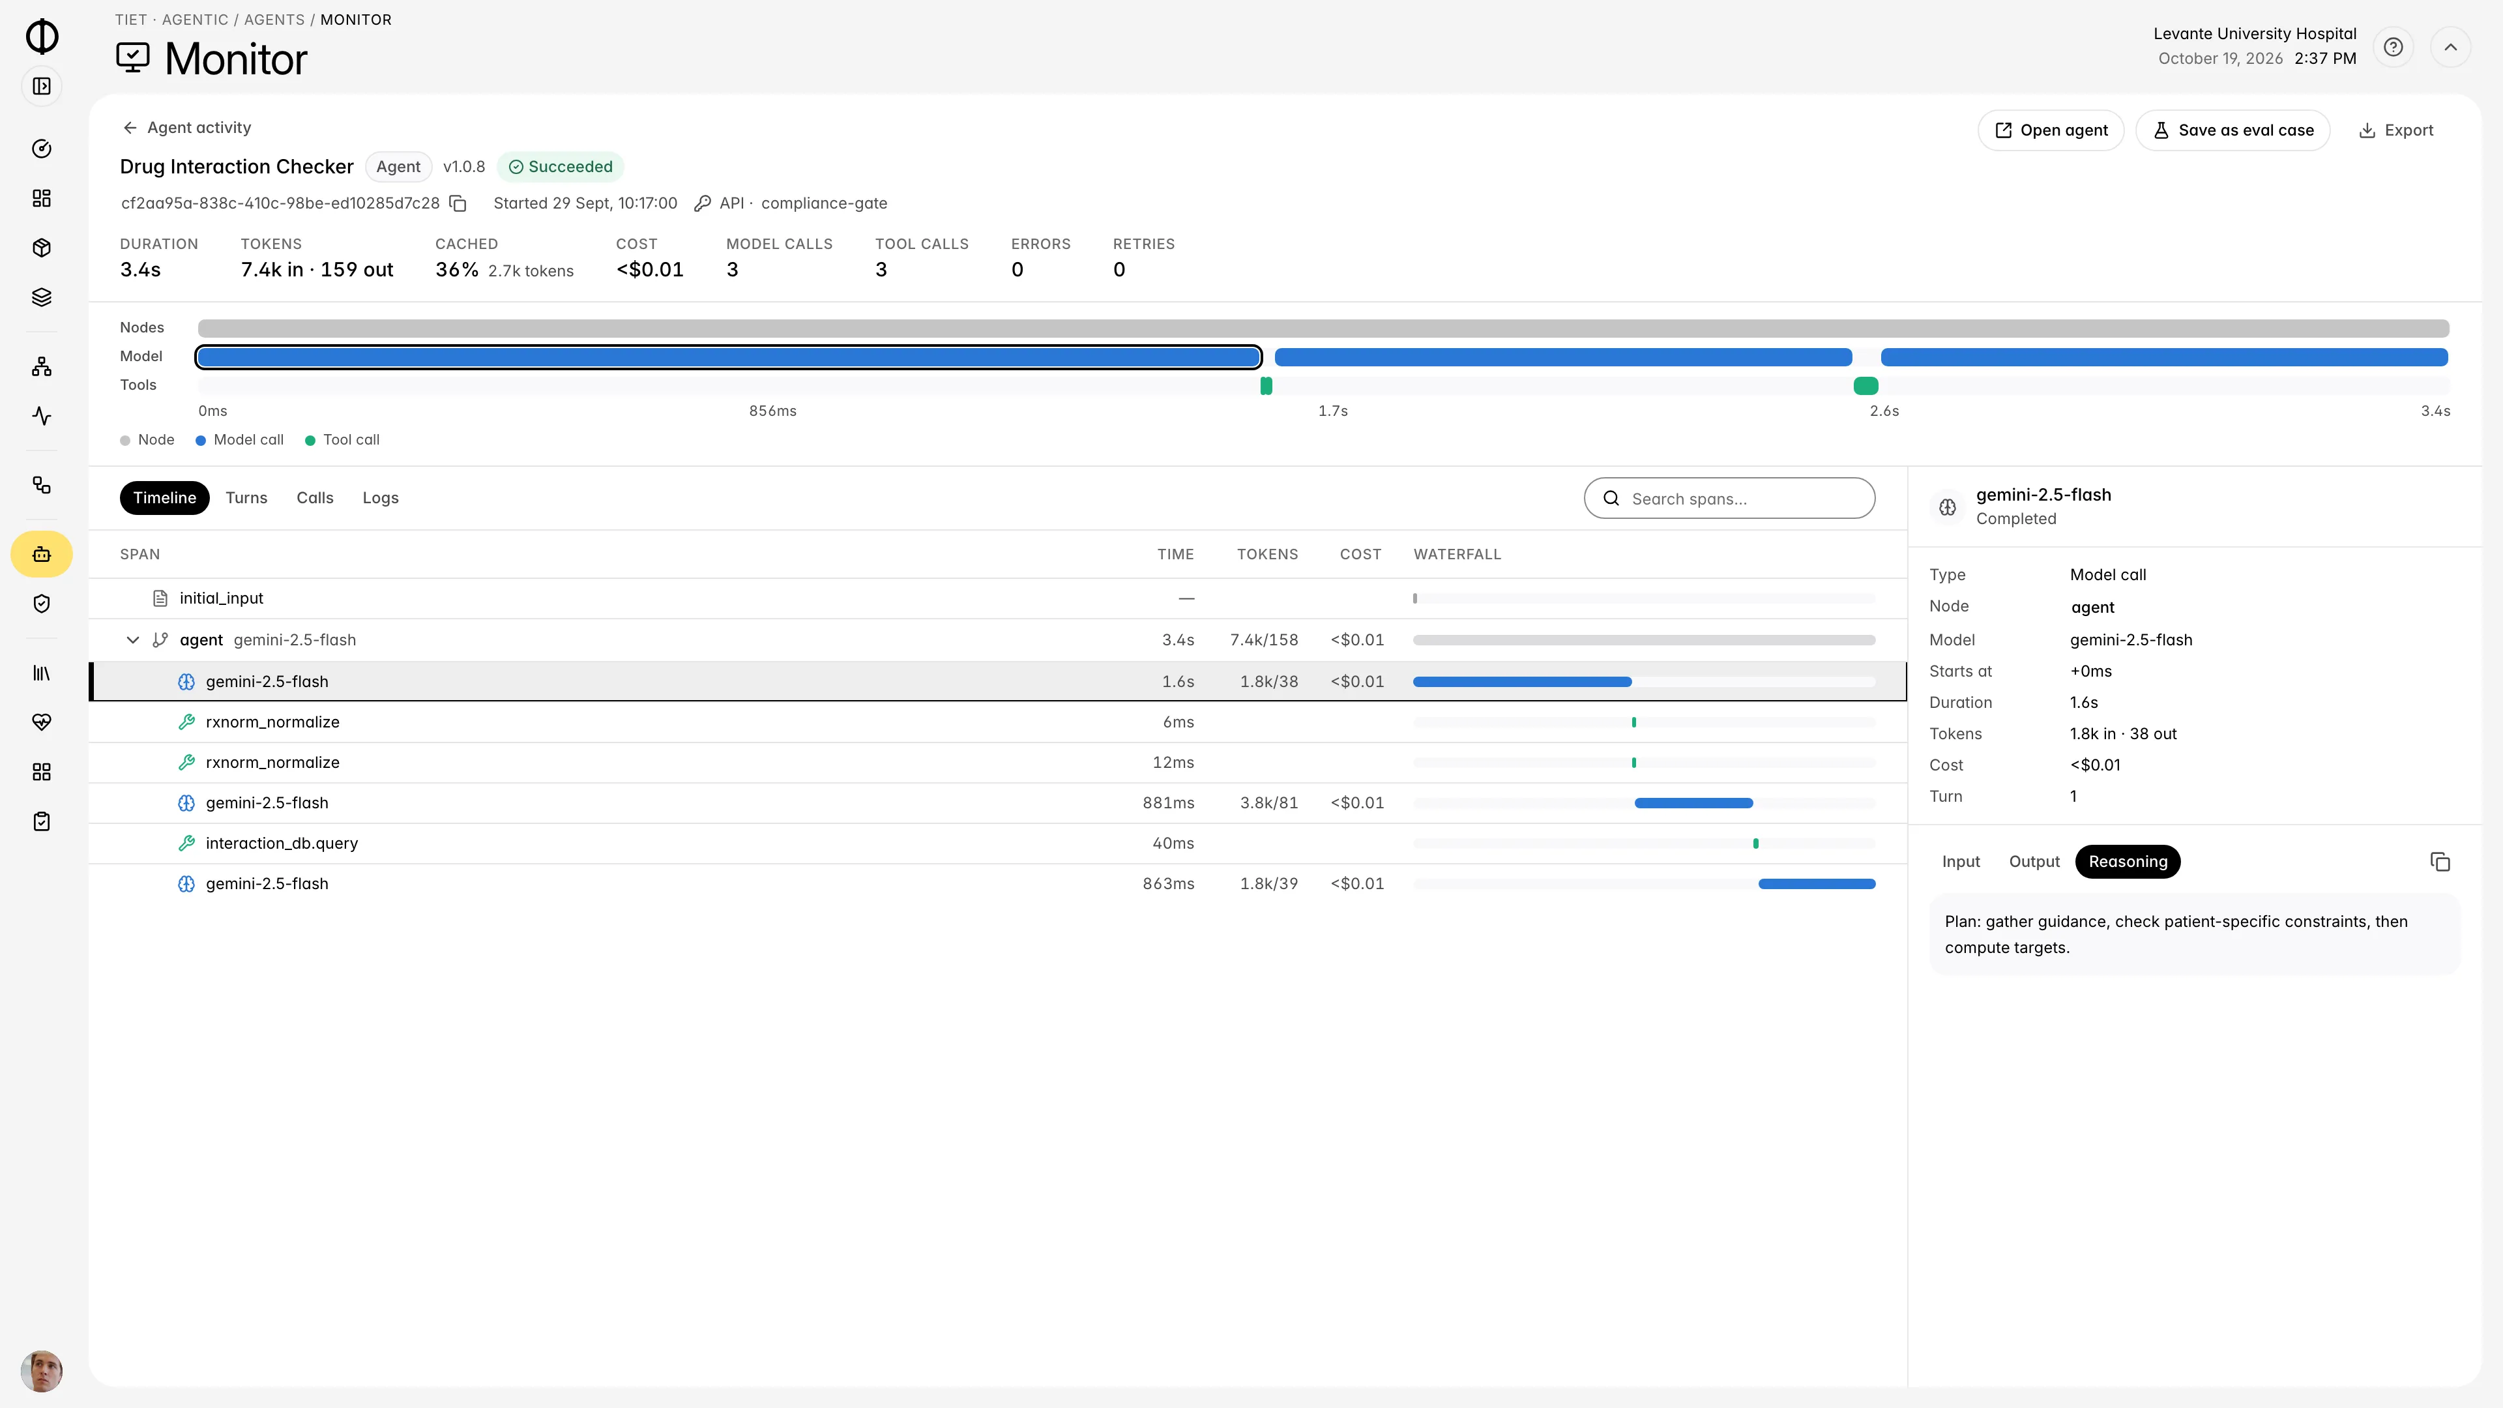Switch to the Calls tab
Screen dimensions: 2503x1408
pyautogui.click(x=315, y=497)
